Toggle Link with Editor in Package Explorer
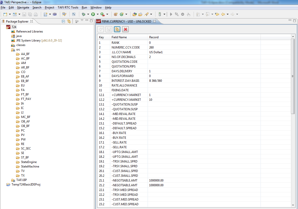Screen dimensions: 298x209 69,21
